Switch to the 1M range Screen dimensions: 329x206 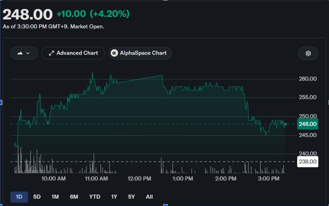(x=55, y=197)
